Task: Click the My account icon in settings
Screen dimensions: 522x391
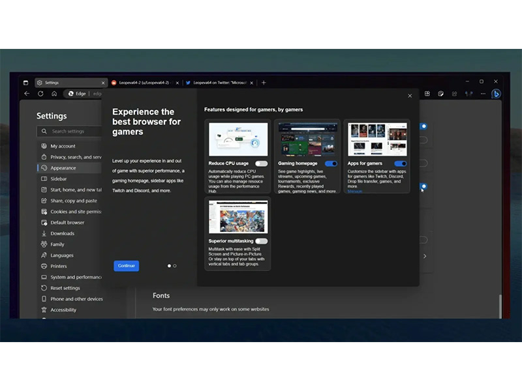Action: (44, 146)
